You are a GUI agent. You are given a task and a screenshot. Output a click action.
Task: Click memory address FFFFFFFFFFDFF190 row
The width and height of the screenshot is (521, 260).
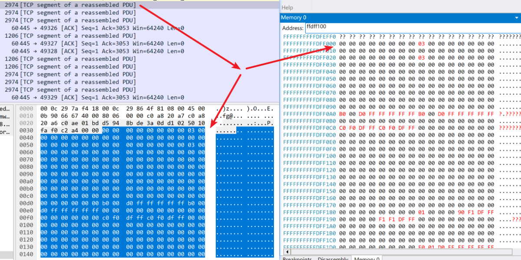pos(402,219)
